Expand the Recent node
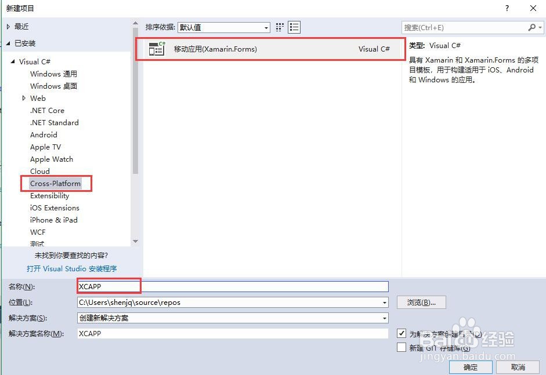The width and height of the screenshot is (546, 375). 8,27
